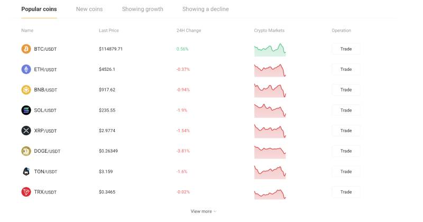
Task: Click the 24H Change column header
Action: pyautogui.click(x=189, y=31)
